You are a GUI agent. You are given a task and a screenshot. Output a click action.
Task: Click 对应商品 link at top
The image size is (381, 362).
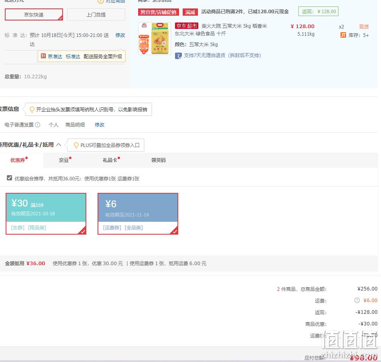pos(115,1)
